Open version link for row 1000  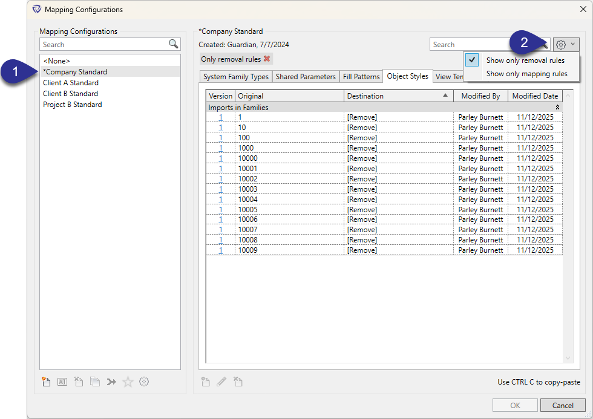coord(220,148)
